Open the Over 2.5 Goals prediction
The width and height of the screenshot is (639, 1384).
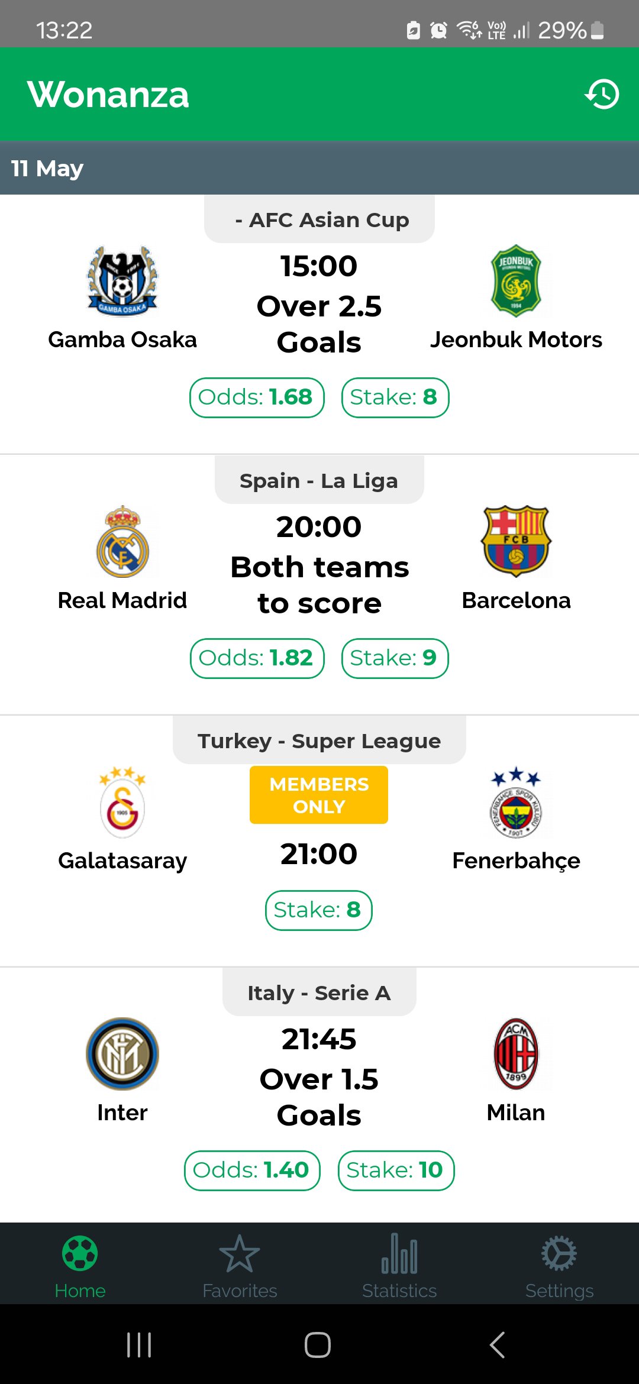coord(319,324)
